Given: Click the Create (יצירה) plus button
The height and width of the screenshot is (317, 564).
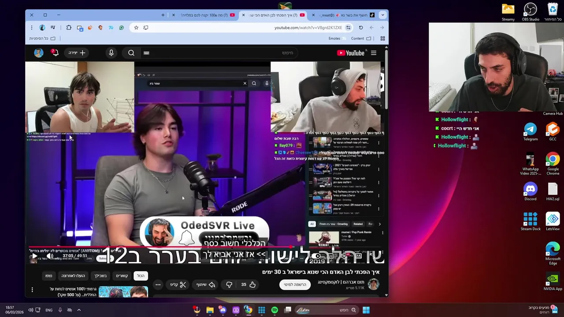Looking at the screenshot, I should pos(77,53).
